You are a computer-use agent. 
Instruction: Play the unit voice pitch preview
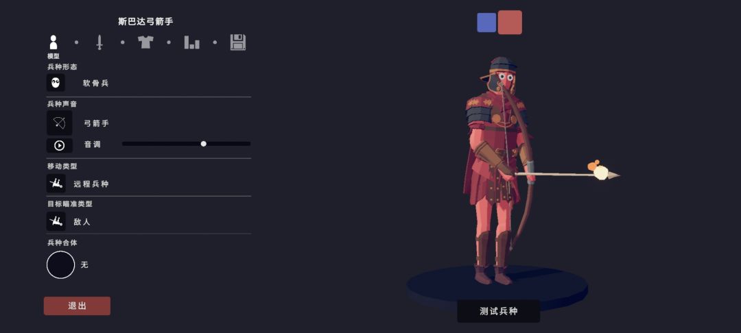pyautogui.click(x=60, y=145)
